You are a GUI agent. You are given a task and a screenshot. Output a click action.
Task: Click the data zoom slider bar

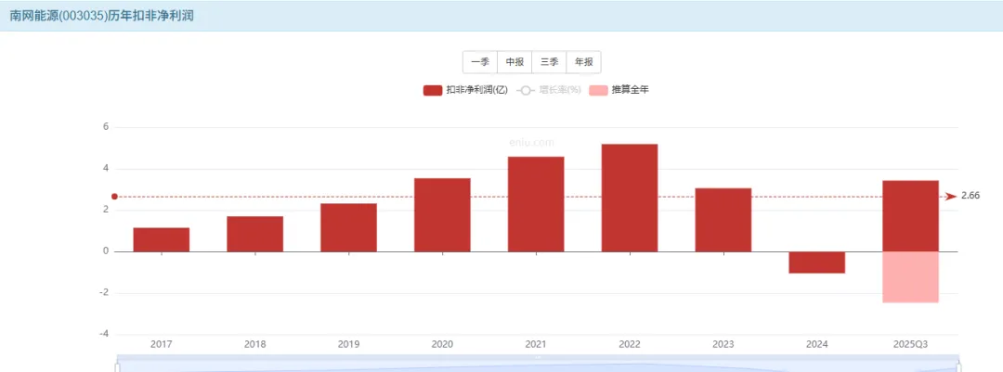[538, 363]
